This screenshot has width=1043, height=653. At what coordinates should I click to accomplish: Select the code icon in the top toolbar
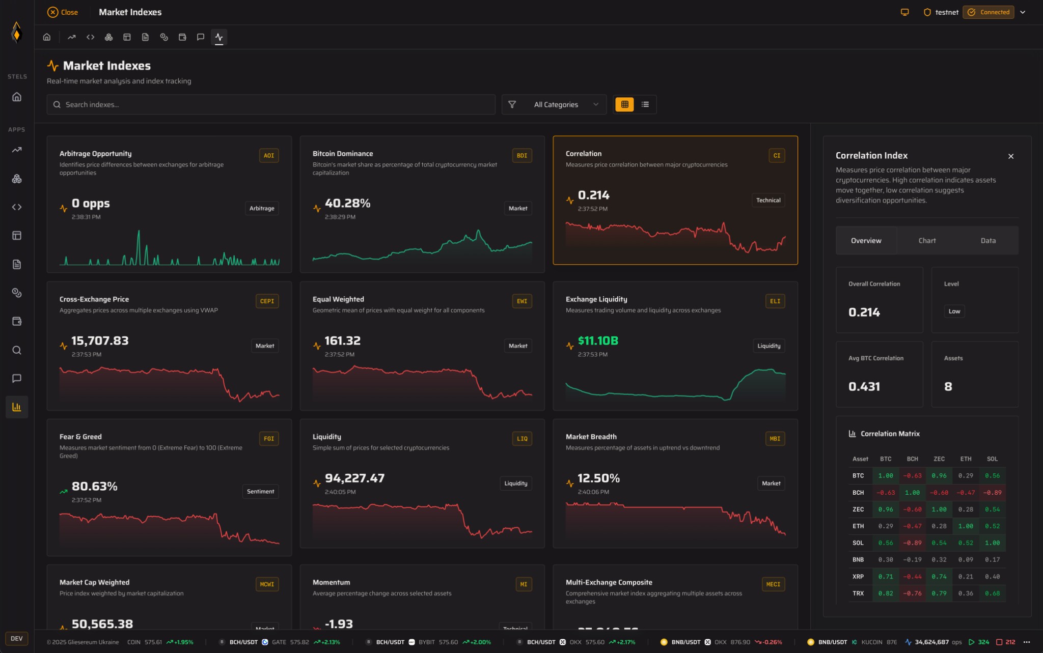(x=90, y=37)
